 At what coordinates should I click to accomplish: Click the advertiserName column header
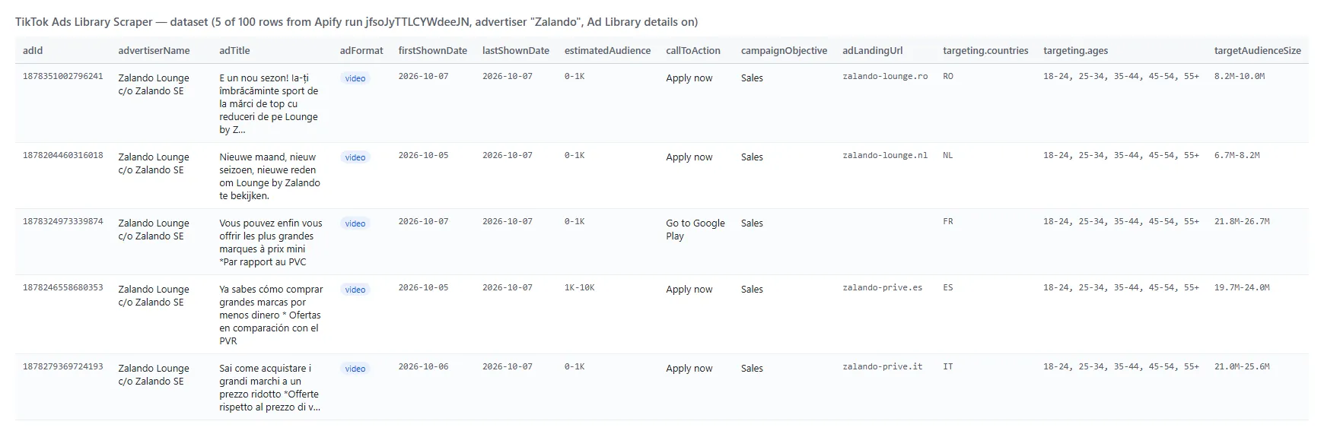pos(154,51)
